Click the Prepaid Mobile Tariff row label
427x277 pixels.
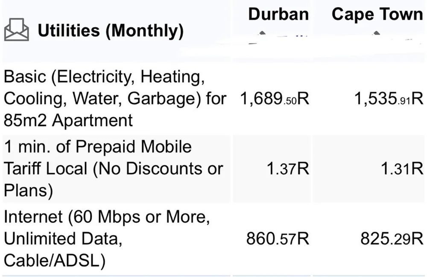113,168
